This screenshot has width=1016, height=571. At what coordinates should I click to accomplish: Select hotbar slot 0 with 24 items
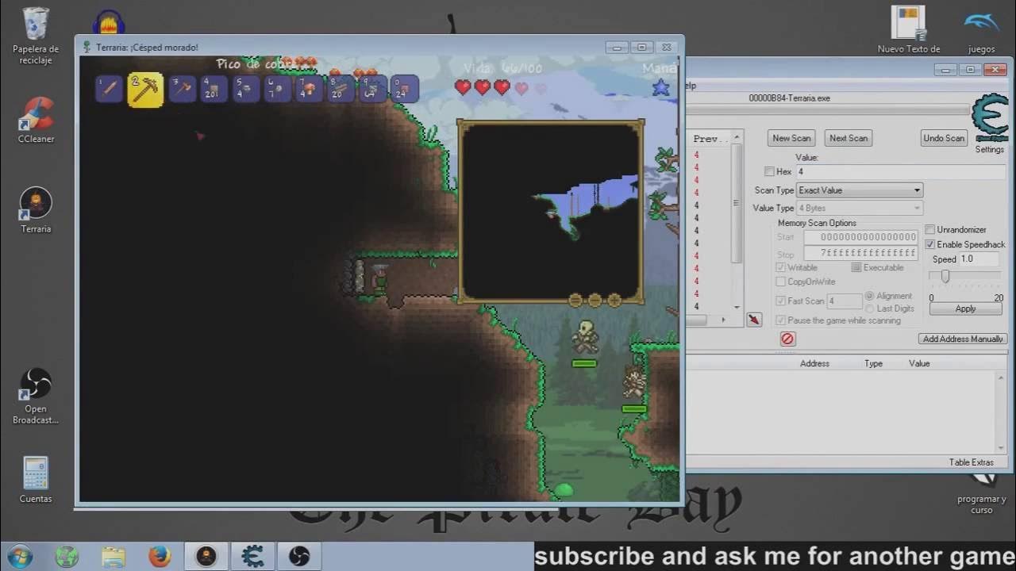click(x=405, y=89)
